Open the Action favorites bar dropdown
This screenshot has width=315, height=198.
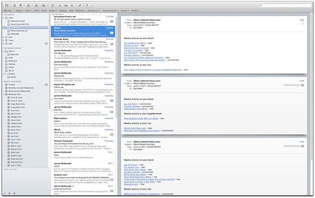click(53, 10)
